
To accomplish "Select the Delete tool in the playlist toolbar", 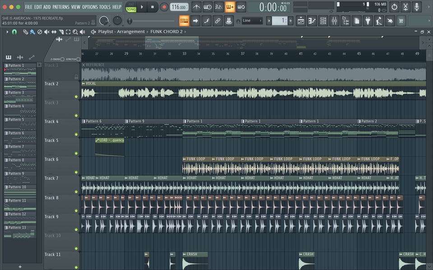I will tap(40, 31).
